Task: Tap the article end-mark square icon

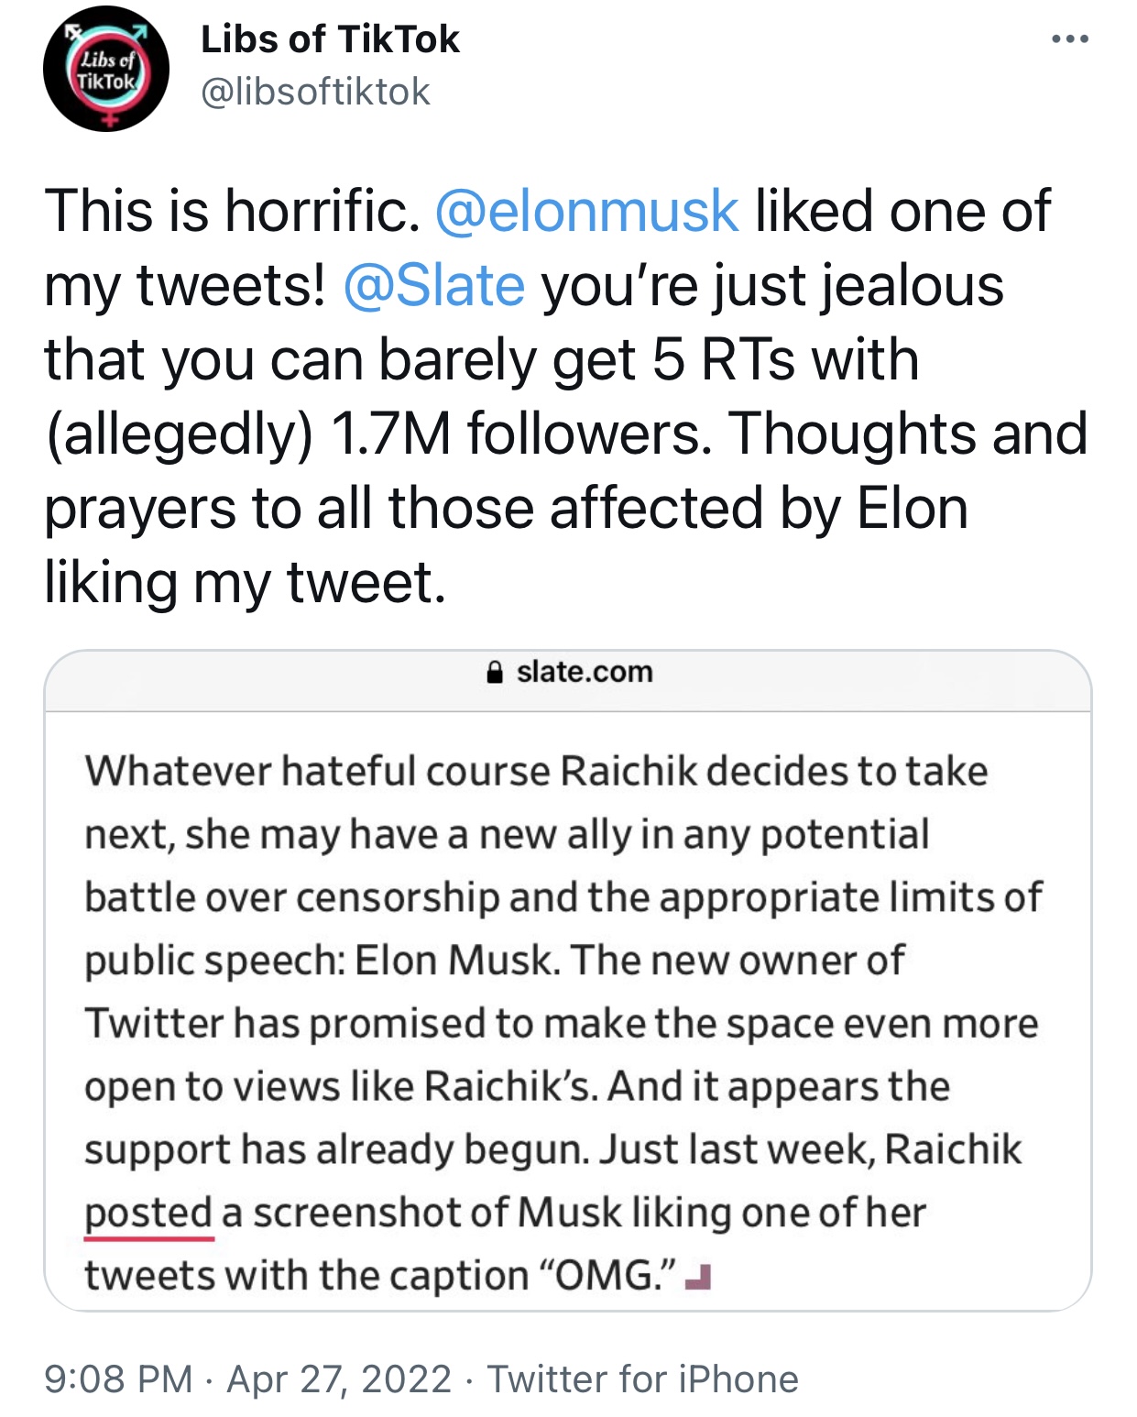Action: (699, 1277)
